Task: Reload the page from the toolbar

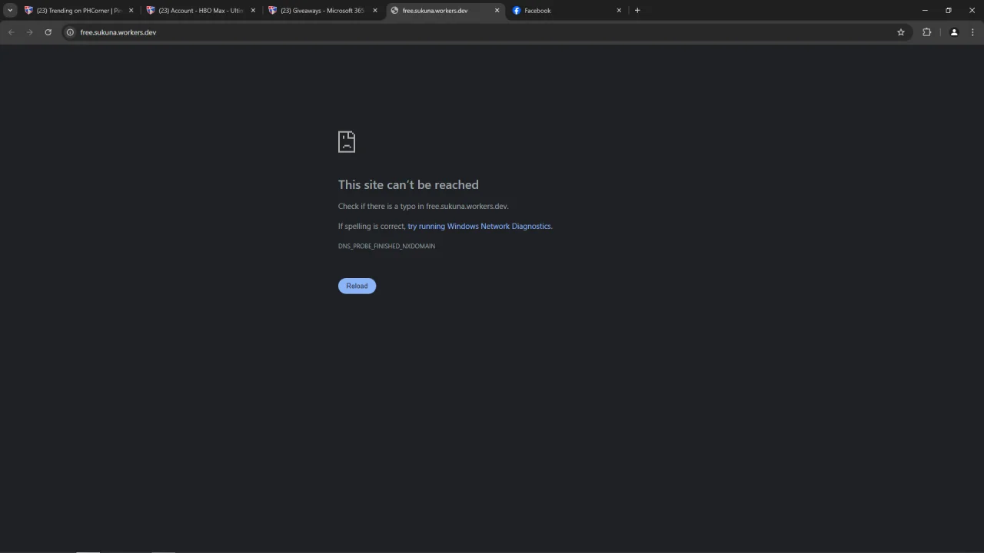Action: click(48, 32)
